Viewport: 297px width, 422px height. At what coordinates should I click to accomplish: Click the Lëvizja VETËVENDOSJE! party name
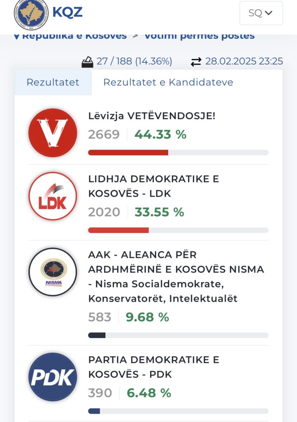pos(152,116)
